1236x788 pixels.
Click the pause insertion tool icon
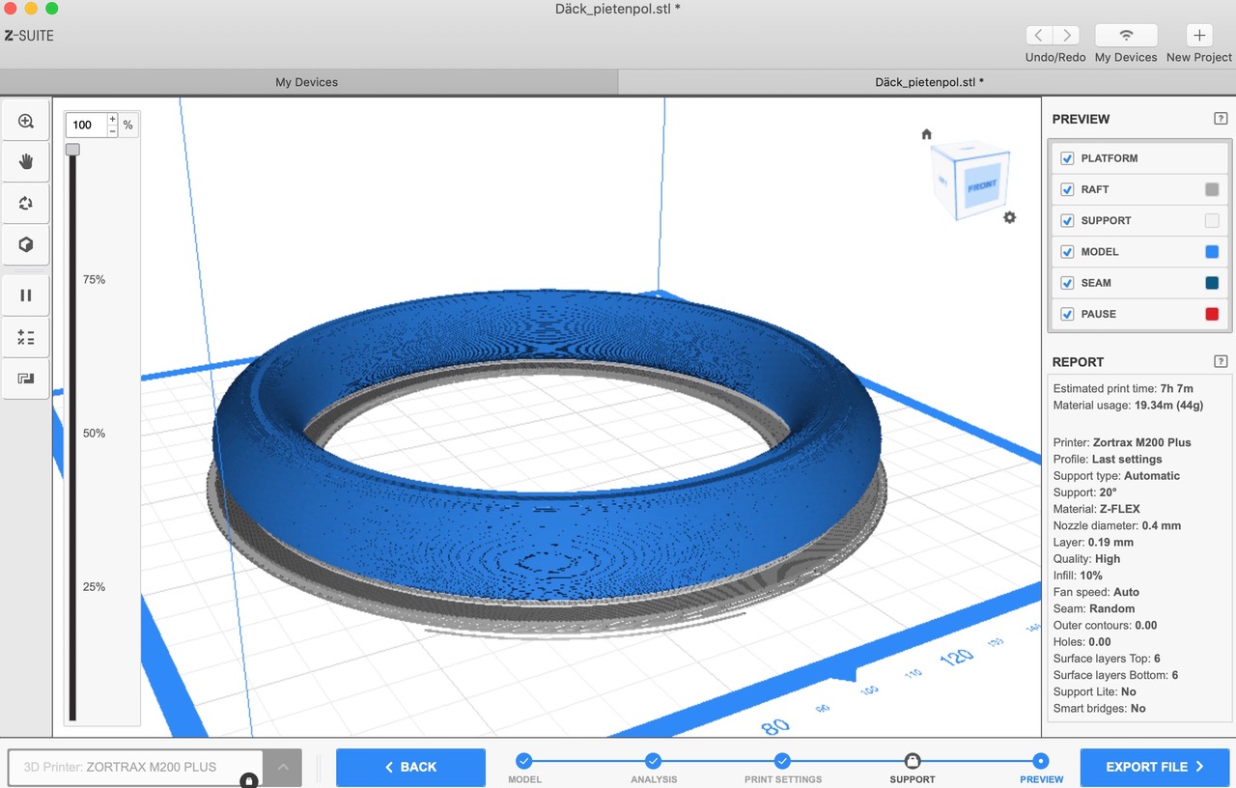[26, 295]
